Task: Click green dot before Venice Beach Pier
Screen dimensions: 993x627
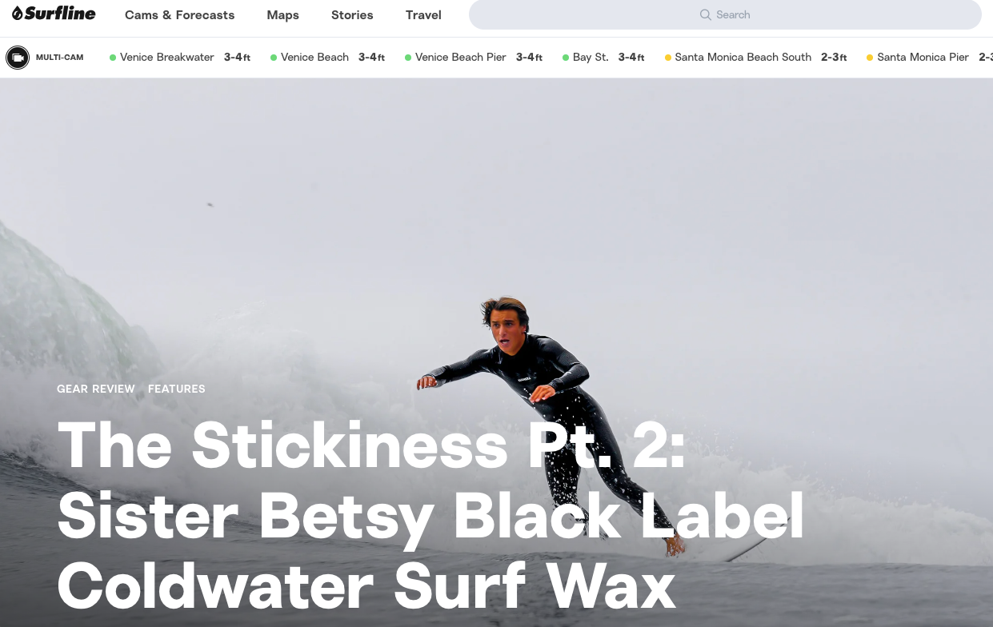Action: click(x=408, y=58)
